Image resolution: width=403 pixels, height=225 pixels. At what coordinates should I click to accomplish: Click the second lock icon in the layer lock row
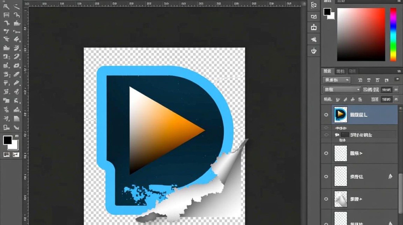tap(345, 99)
